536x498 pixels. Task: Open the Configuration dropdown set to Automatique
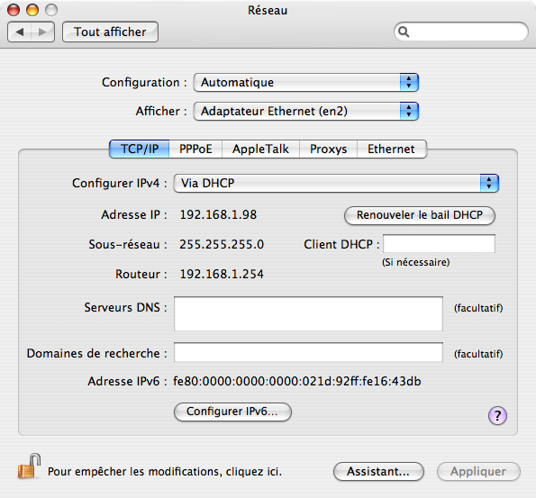[306, 82]
